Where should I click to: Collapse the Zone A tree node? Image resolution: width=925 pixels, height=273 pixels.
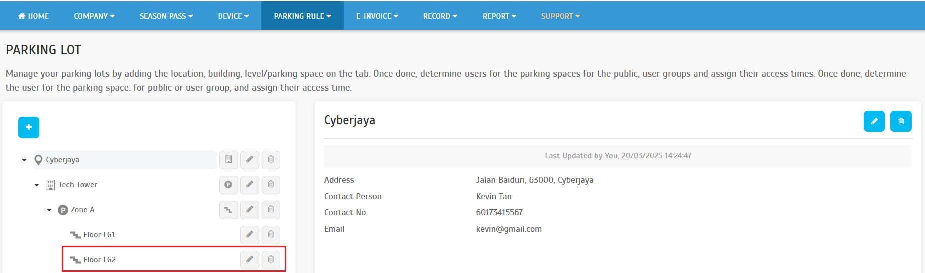[x=49, y=210]
